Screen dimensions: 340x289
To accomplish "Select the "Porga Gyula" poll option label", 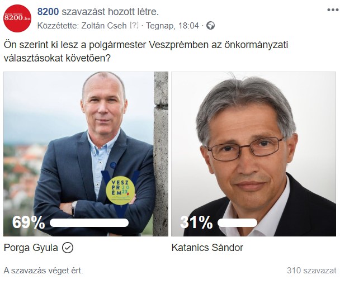I will (31, 247).
